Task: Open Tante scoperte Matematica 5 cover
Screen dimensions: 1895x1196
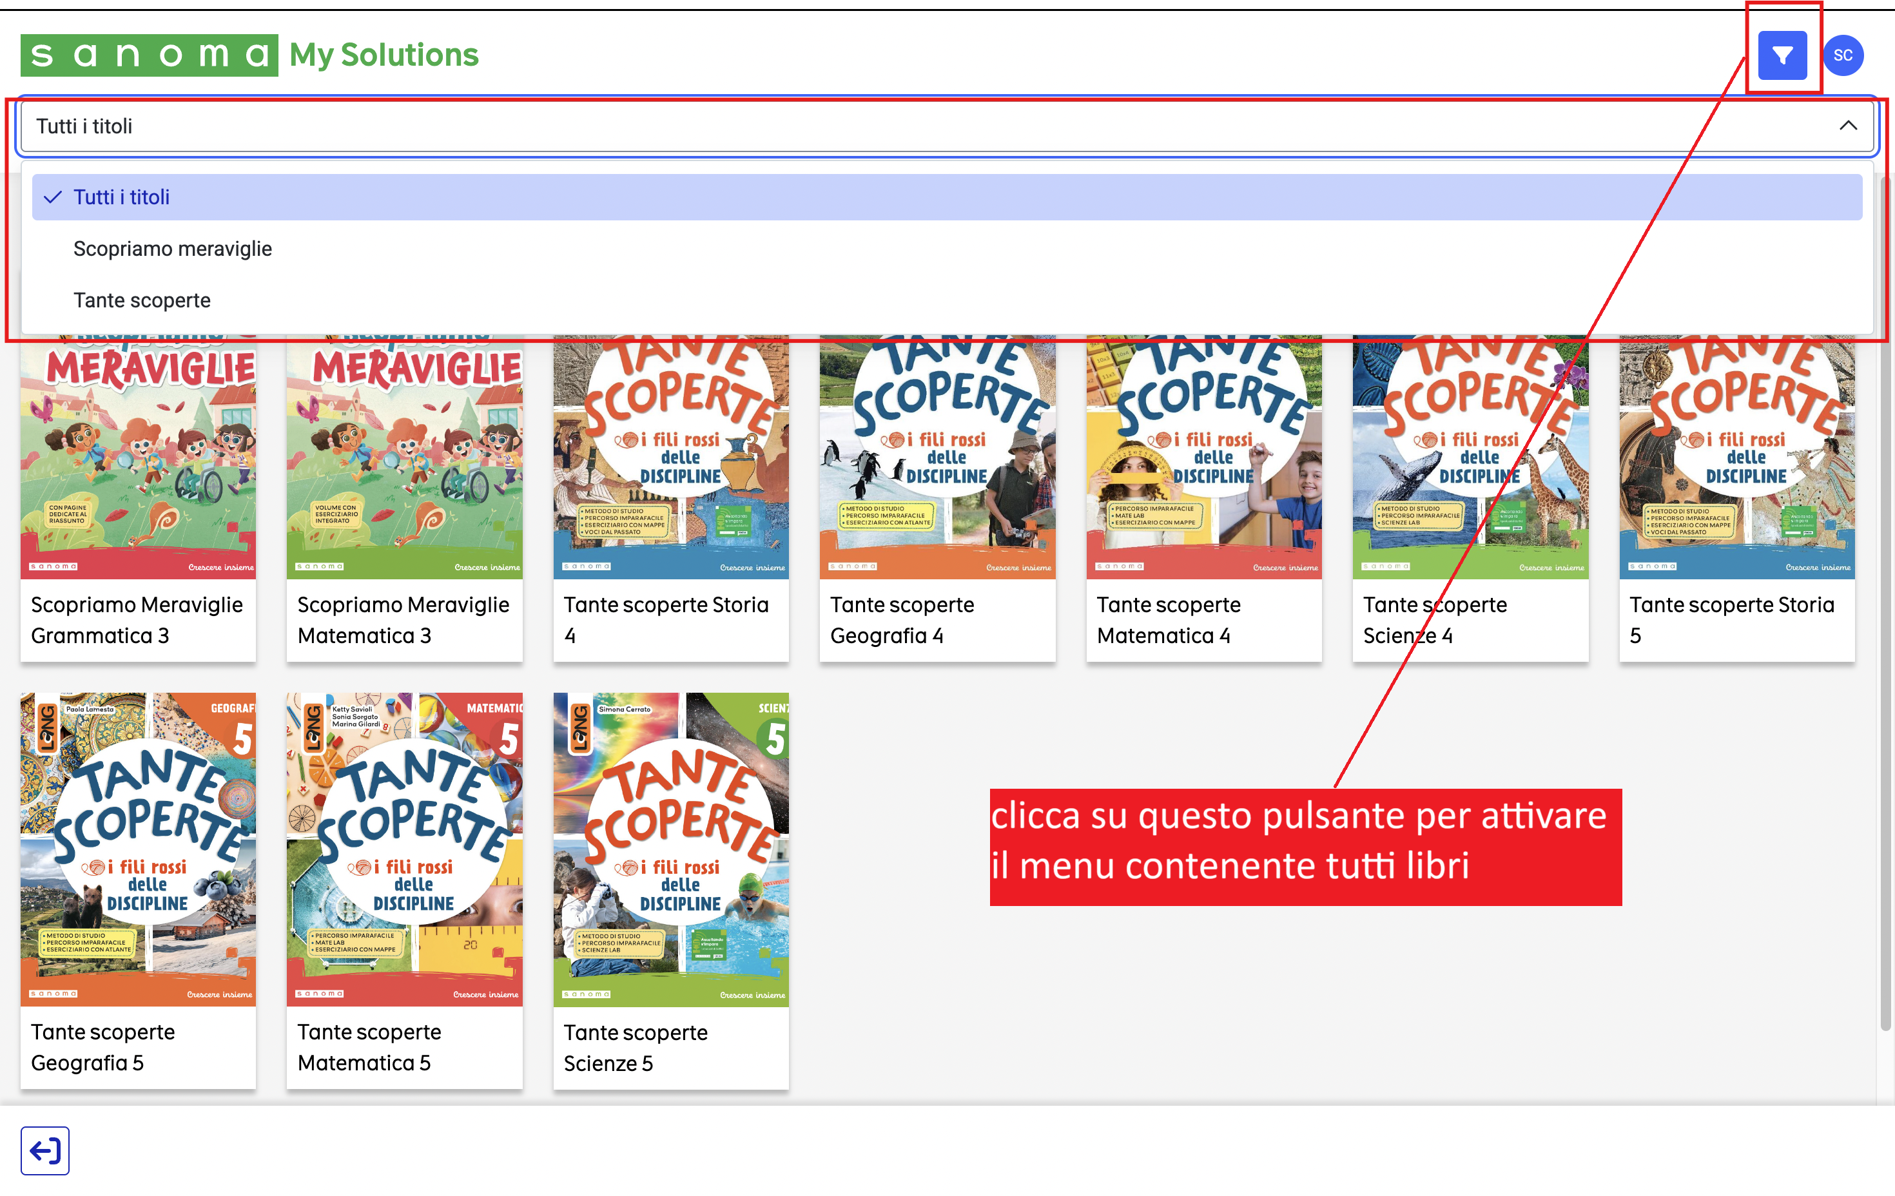Action: (x=403, y=849)
